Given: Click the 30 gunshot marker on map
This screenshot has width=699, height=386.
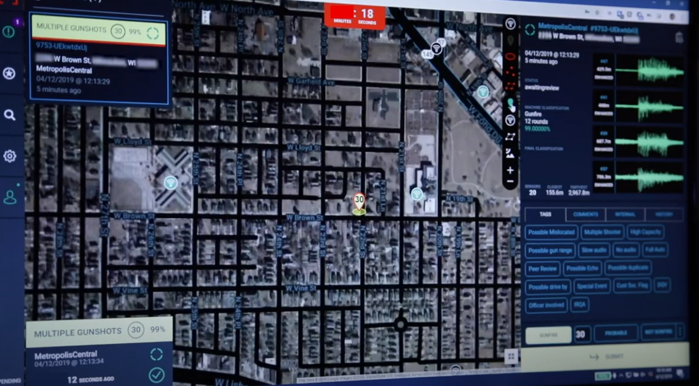Looking at the screenshot, I should click(x=358, y=202).
